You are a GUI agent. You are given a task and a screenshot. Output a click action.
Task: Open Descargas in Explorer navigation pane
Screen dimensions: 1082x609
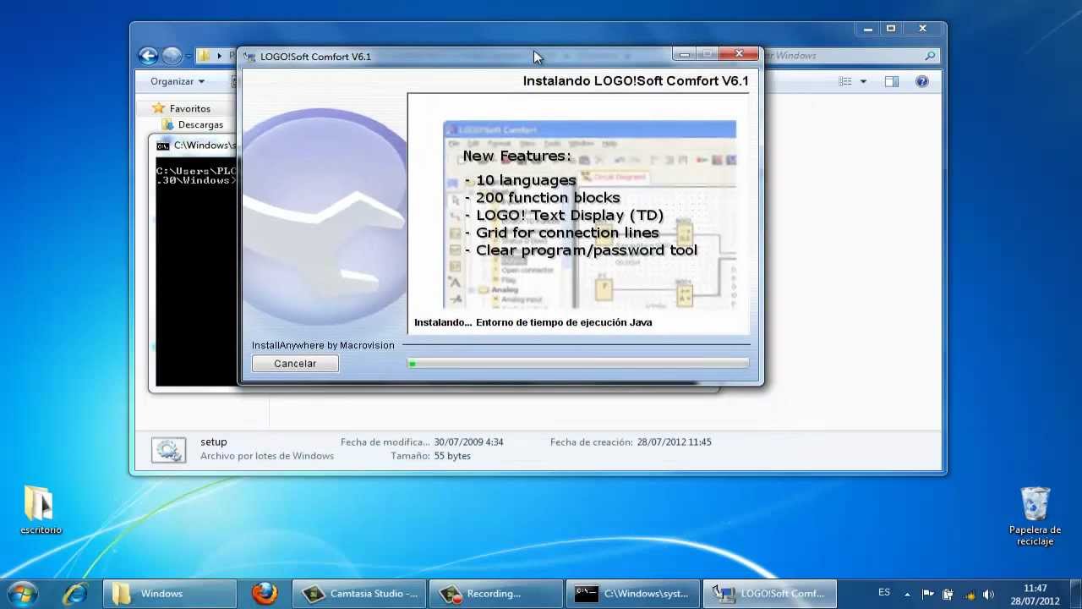200,124
